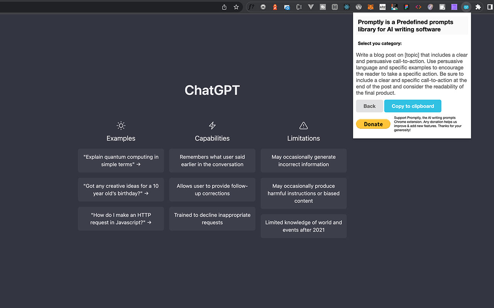Select the quantum computing example prompt
494x308 pixels.
click(121, 161)
